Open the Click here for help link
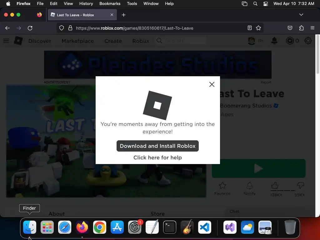Screen dimensions: 320x240 (x=157, y=157)
